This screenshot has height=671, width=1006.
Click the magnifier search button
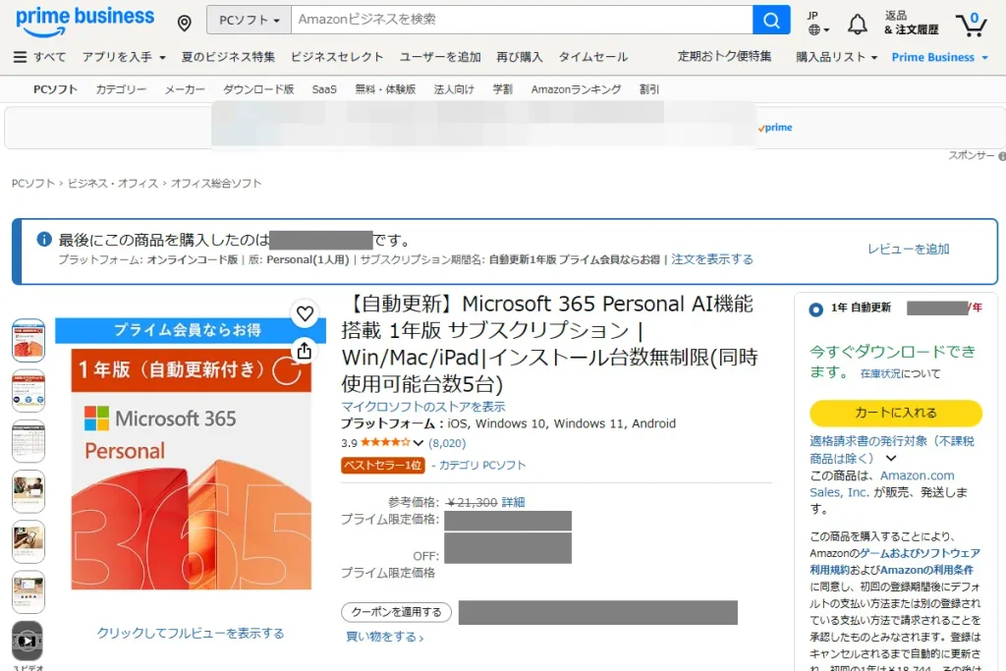click(770, 20)
